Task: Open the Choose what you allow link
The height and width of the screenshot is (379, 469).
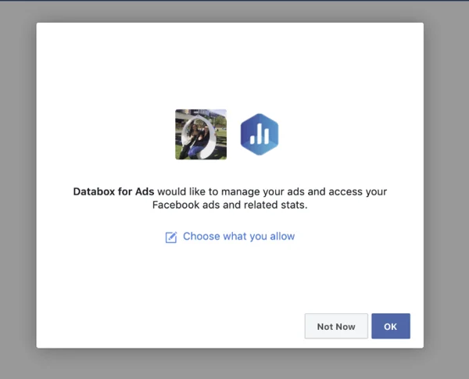Action: pos(238,236)
